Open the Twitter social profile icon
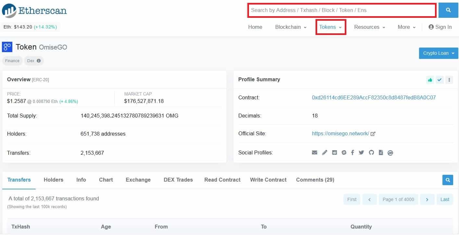Screen dimensions: 459x235 click(361, 152)
